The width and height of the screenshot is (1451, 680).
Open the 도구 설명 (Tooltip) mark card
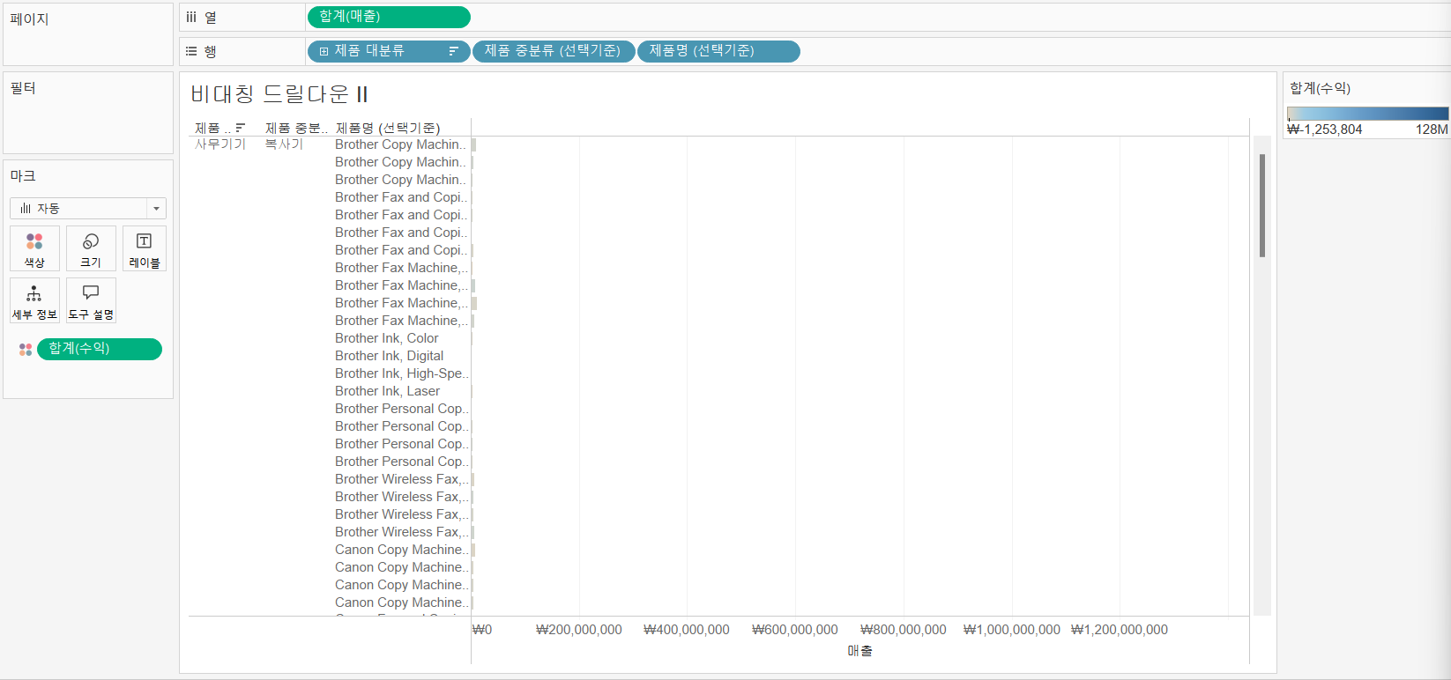pyautogui.click(x=91, y=300)
